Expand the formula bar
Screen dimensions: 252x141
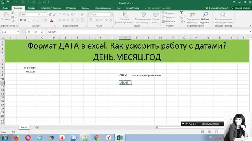click(x=250, y=32)
